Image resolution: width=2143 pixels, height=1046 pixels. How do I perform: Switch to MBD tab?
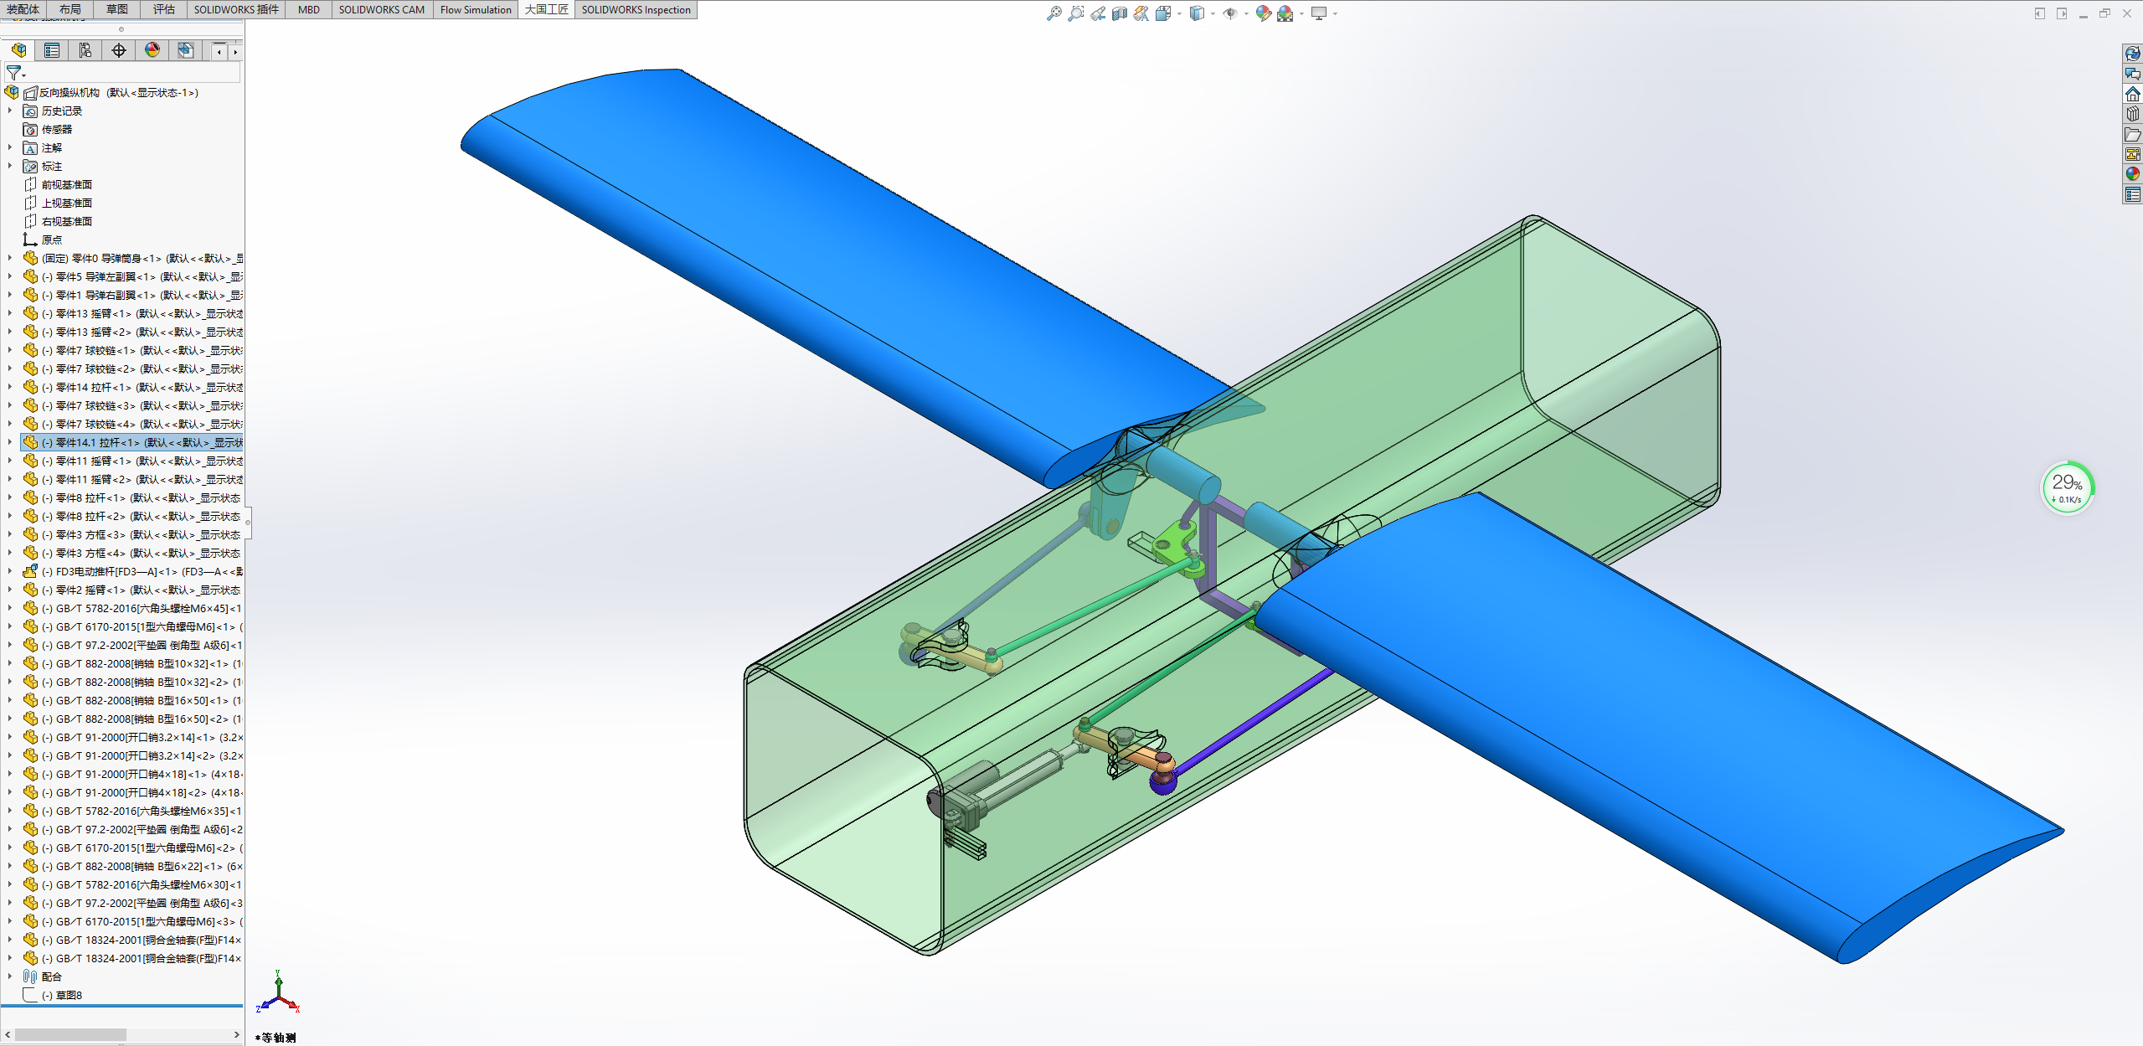309,9
